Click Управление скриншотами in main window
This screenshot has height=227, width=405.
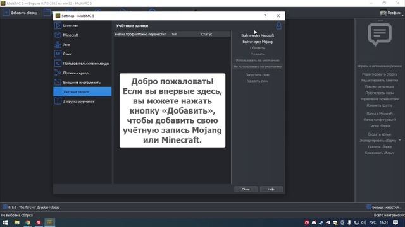click(x=380, y=99)
